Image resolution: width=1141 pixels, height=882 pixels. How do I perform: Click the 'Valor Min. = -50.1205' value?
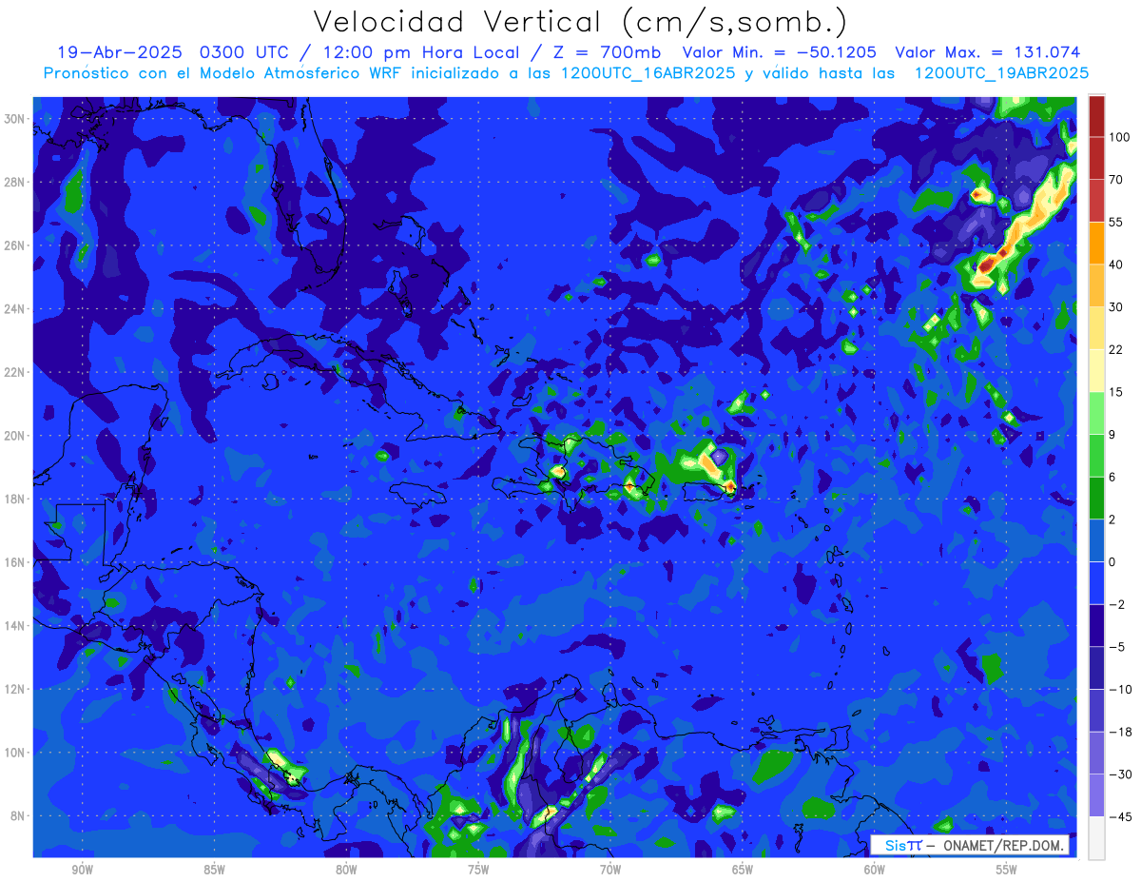coord(780,52)
